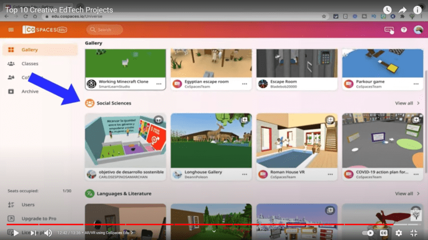Viewport: 428px width, 240px height.
Task: Toggle closed captions CC button
Action: click(x=384, y=233)
